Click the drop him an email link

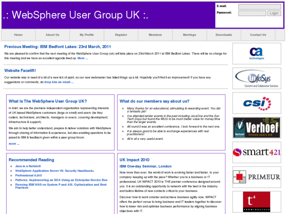click(59, 82)
